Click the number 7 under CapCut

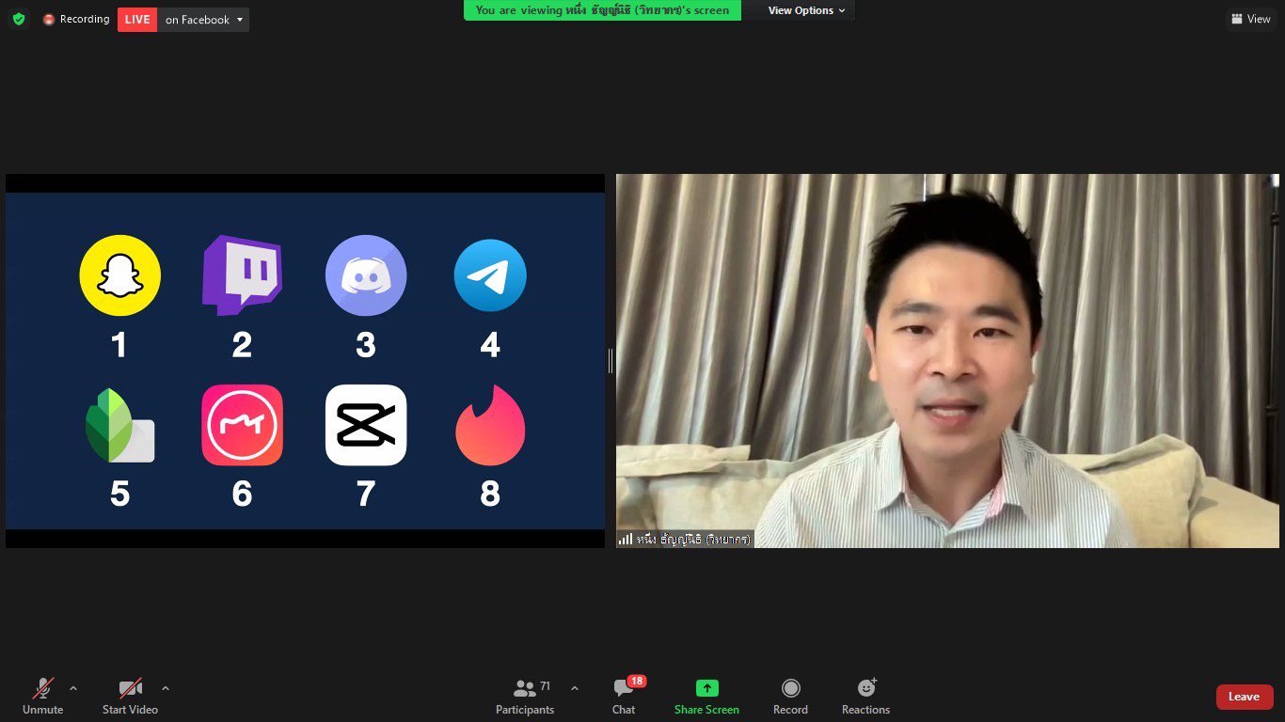click(366, 494)
